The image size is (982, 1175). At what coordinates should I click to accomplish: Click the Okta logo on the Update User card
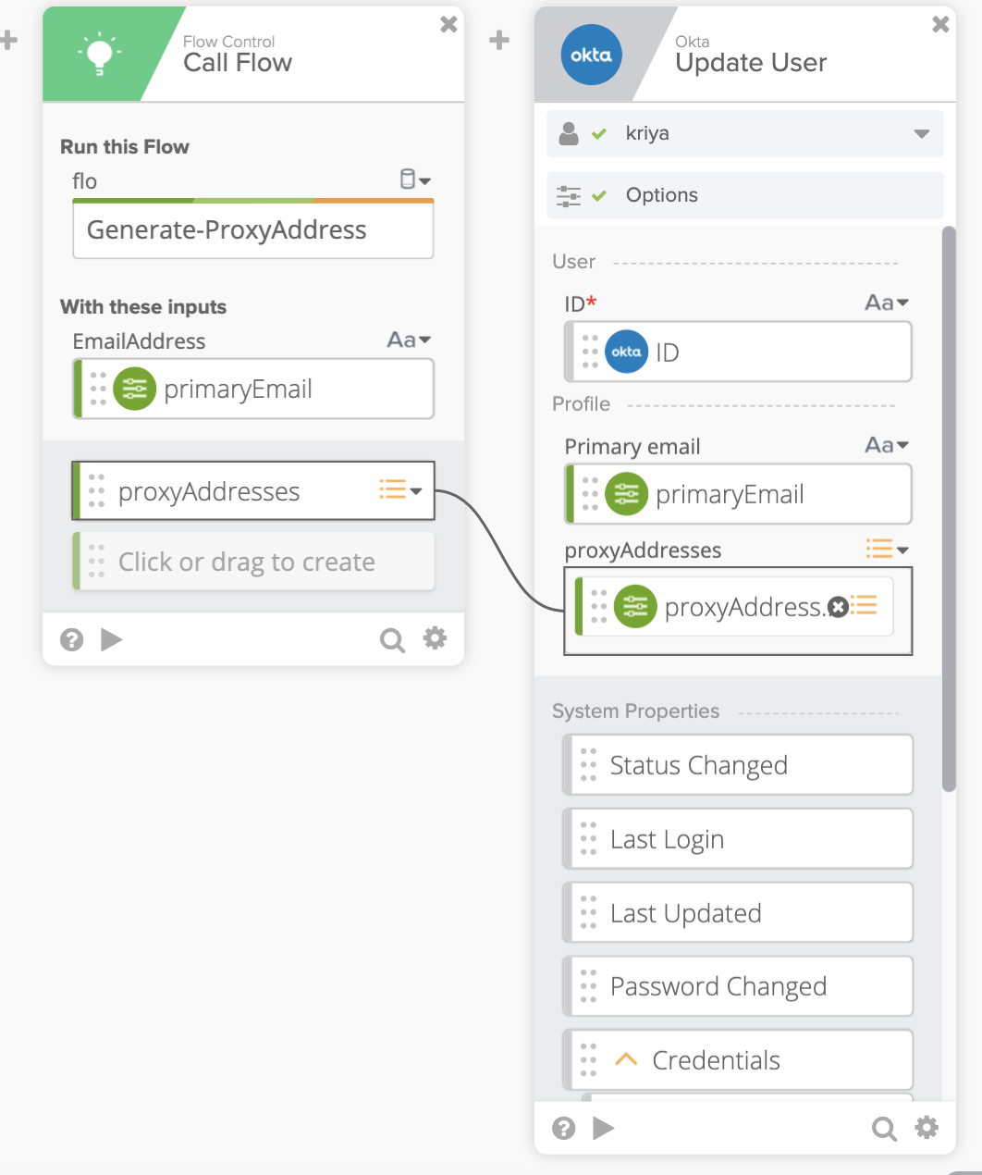tap(591, 55)
